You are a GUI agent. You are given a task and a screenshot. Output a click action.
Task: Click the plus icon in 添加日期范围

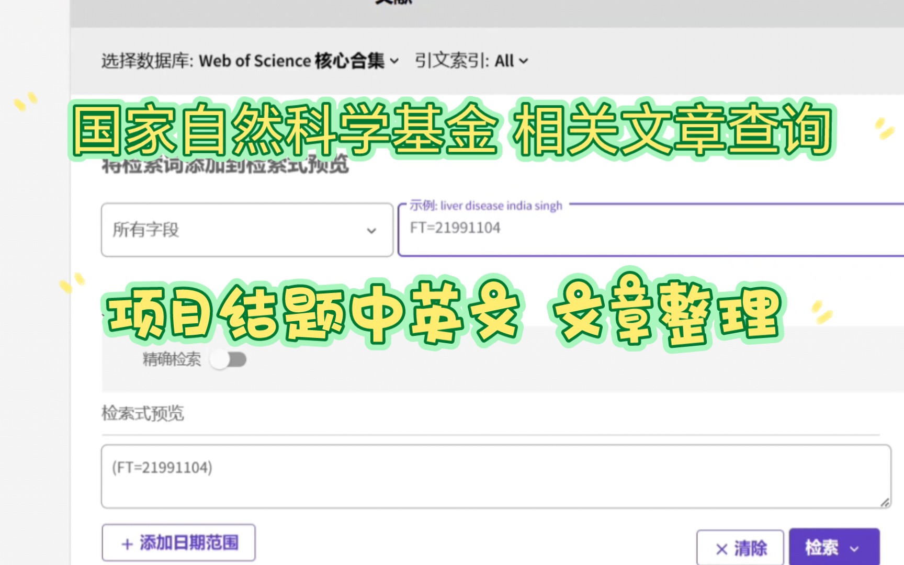pyautogui.click(x=127, y=544)
